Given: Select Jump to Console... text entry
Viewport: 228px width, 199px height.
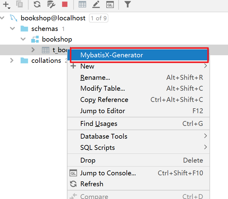Looking at the screenshot, I should tap(108, 173).
